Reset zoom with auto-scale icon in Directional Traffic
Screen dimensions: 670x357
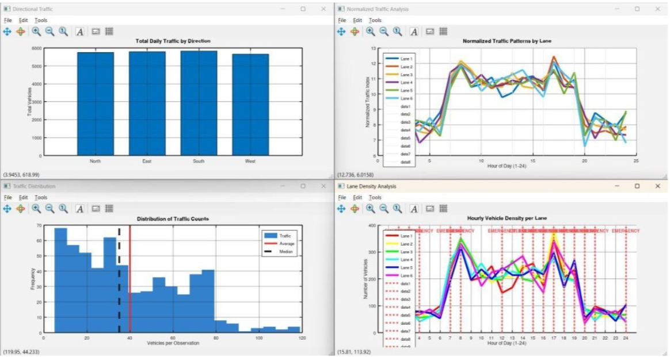click(x=63, y=32)
